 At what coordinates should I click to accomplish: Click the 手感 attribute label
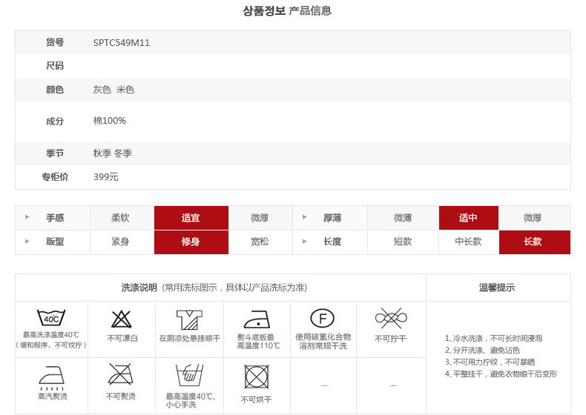[55, 218]
